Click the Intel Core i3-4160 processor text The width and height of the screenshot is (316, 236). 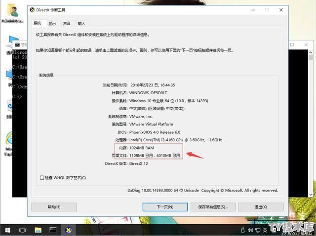[176, 140]
